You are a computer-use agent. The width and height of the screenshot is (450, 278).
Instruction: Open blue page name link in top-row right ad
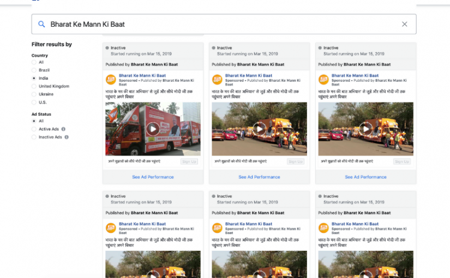point(355,75)
